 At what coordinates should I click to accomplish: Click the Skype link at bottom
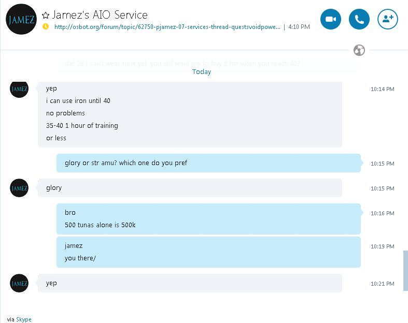(x=24, y=319)
